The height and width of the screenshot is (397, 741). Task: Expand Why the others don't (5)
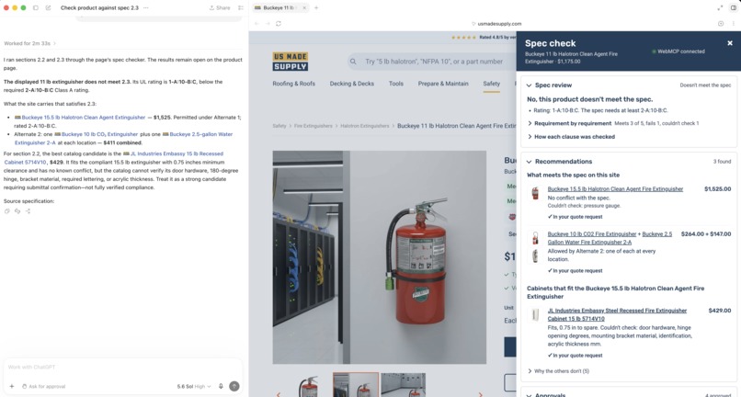558,371
